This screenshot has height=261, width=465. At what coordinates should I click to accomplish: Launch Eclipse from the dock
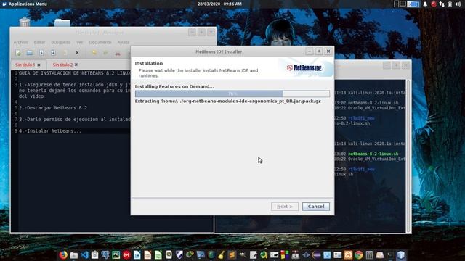coord(317,254)
